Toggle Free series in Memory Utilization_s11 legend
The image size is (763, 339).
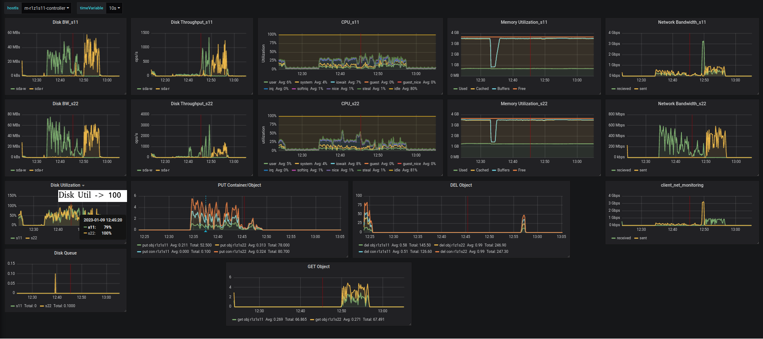tap(522, 89)
